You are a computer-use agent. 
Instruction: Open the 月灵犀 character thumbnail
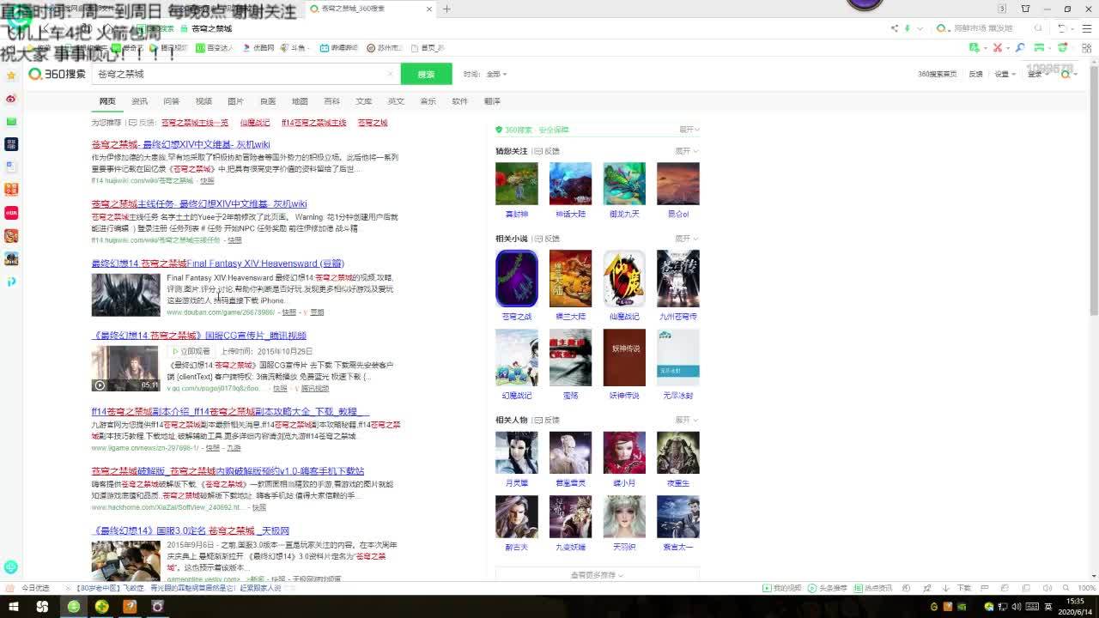(x=517, y=452)
